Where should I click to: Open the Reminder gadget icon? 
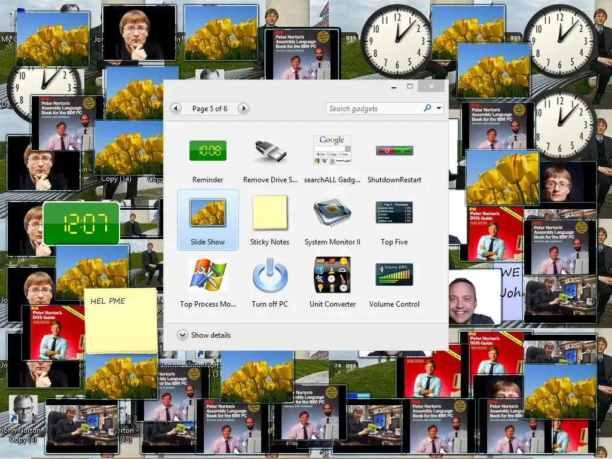pyautogui.click(x=207, y=151)
